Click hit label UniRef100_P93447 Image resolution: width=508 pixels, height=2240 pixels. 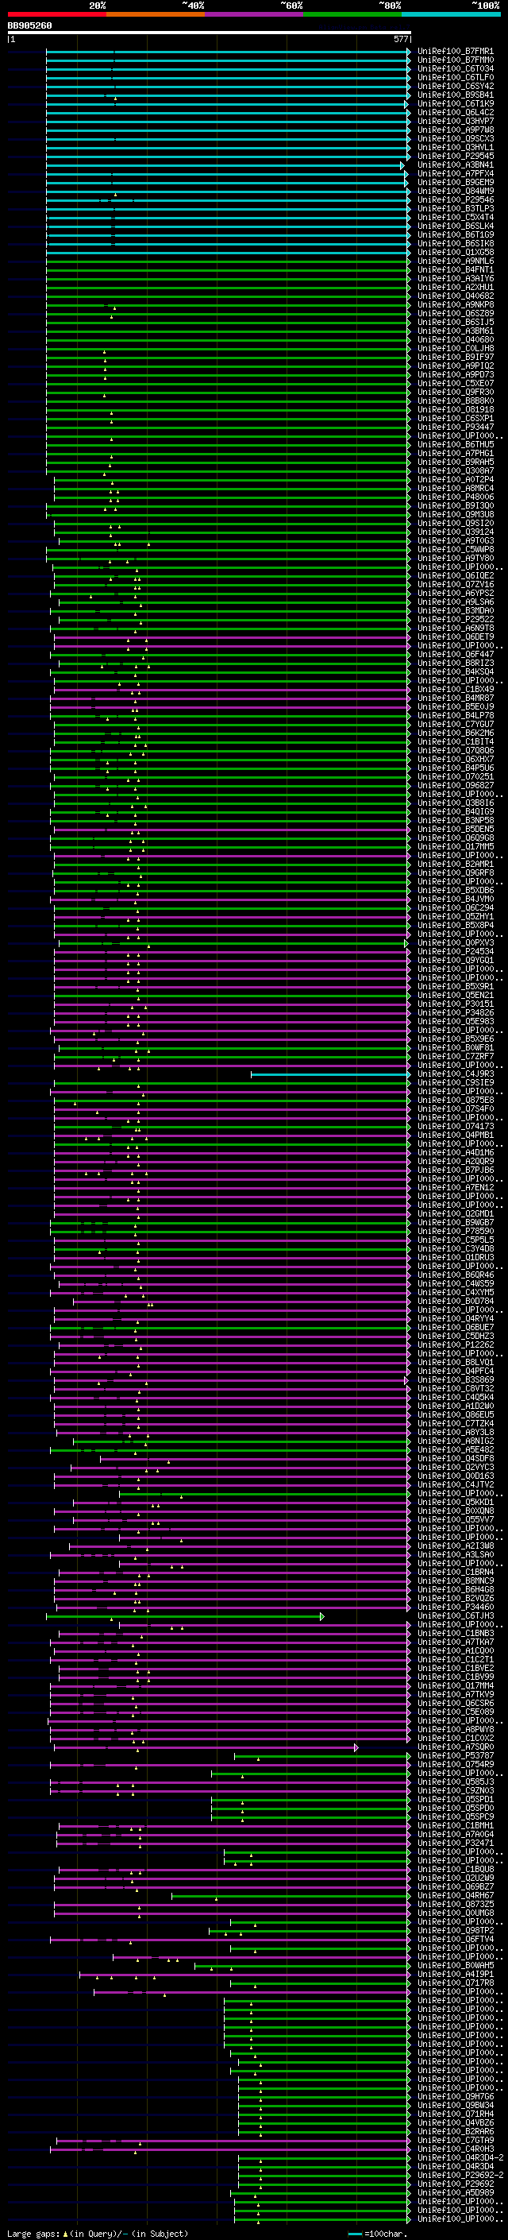point(456,427)
